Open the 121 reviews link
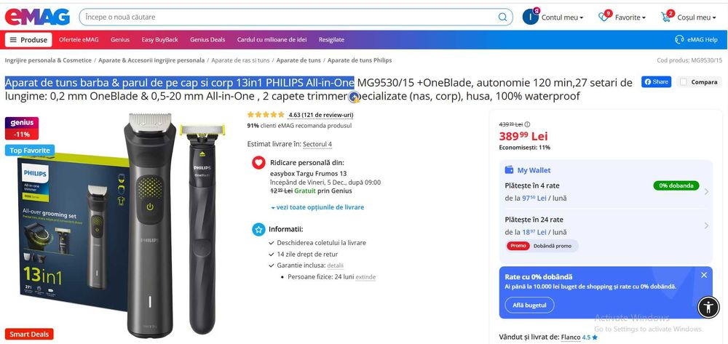The height and width of the screenshot is (344, 728). pos(320,115)
